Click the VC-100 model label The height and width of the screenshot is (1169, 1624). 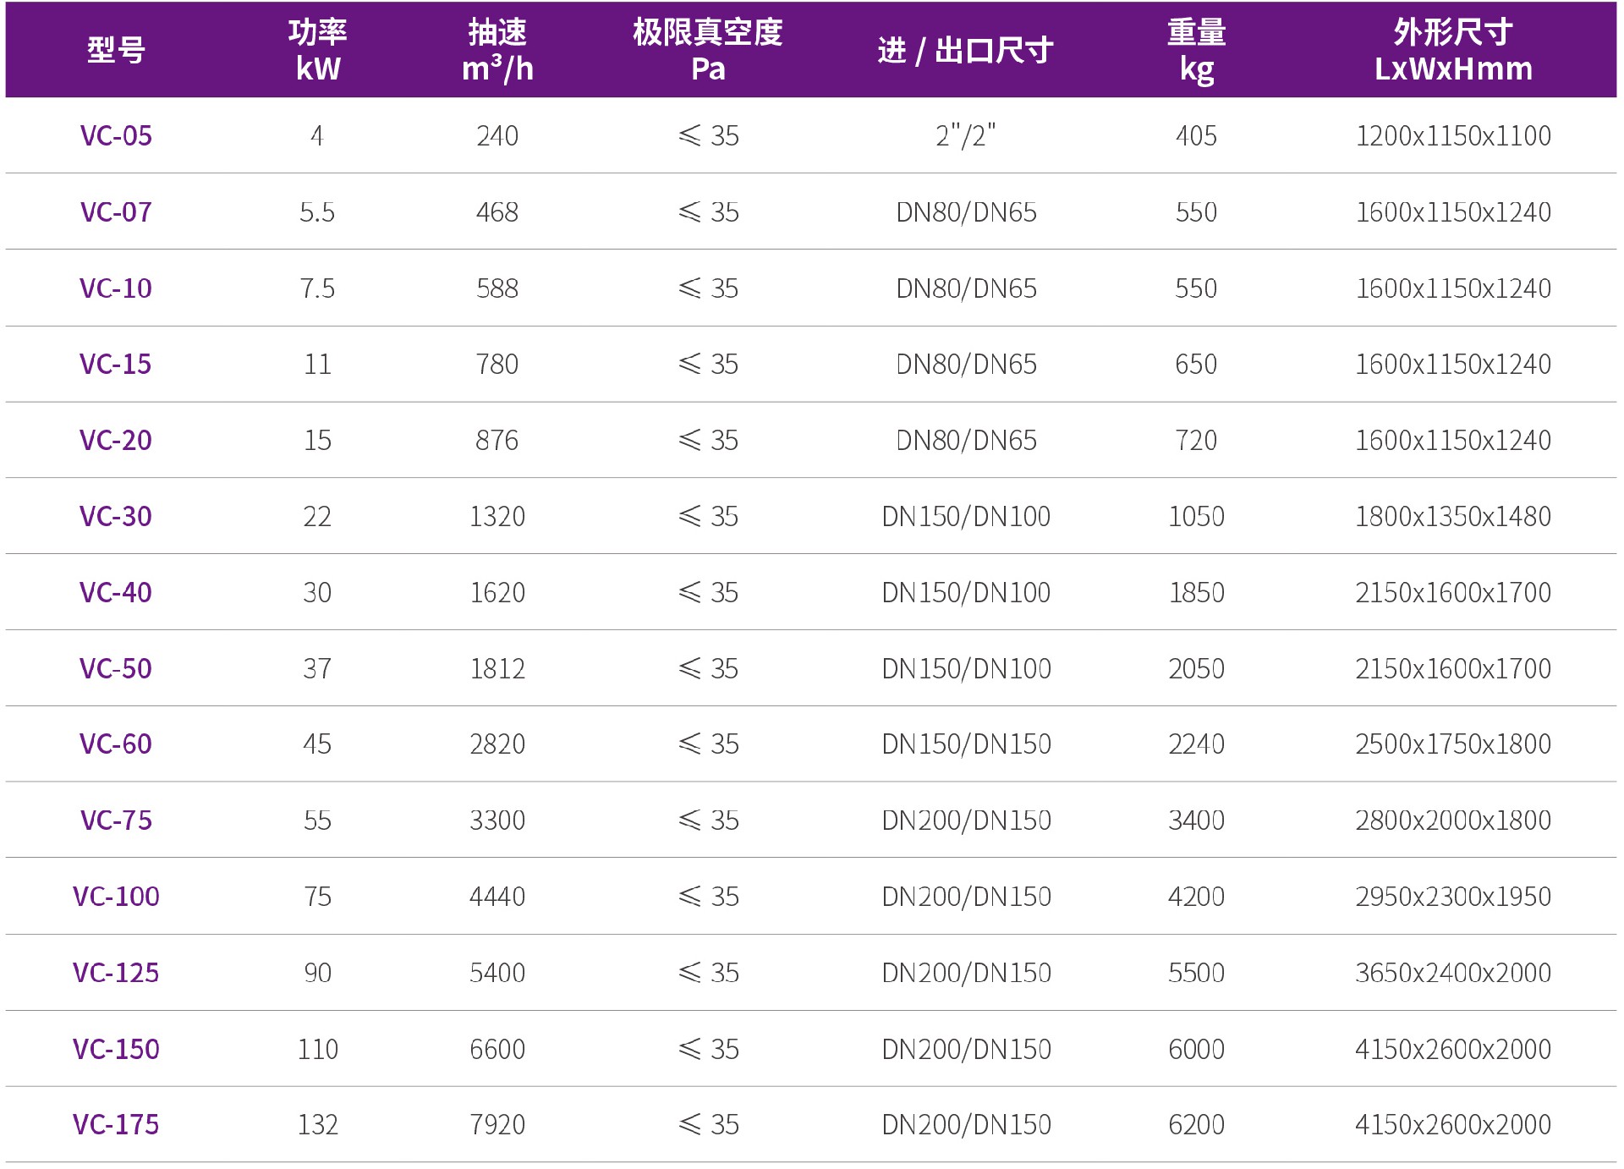(x=116, y=897)
